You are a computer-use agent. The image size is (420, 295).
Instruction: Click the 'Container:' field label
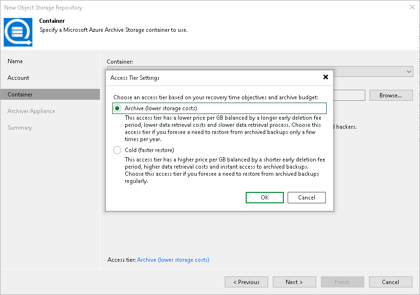tap(120, 62)
